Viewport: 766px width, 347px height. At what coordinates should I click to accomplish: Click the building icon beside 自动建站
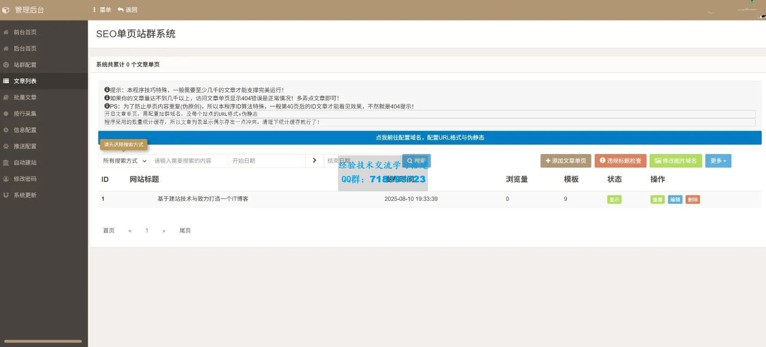(6, 163)
